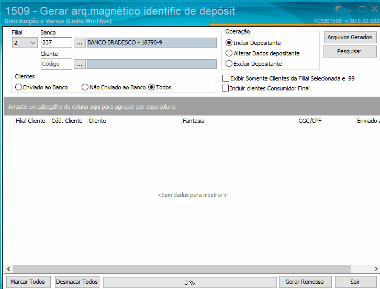The width and height of the screenshot is (380, 289).
Task: Click the left arrow of horizontal scrollbar
Action: 8,269
